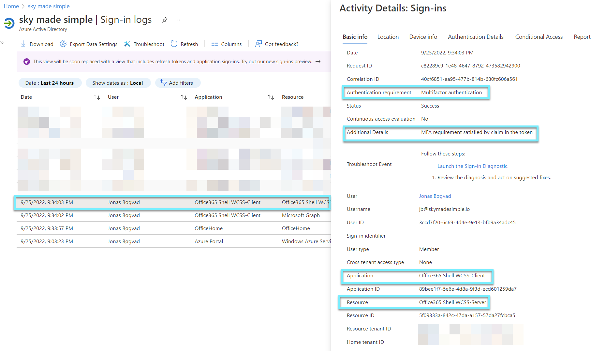This screenshot has height=351, width=591.
Task: Click the detail Date value 9/25/2022, 9:34:03 PM
Action: tap(447, 53)
